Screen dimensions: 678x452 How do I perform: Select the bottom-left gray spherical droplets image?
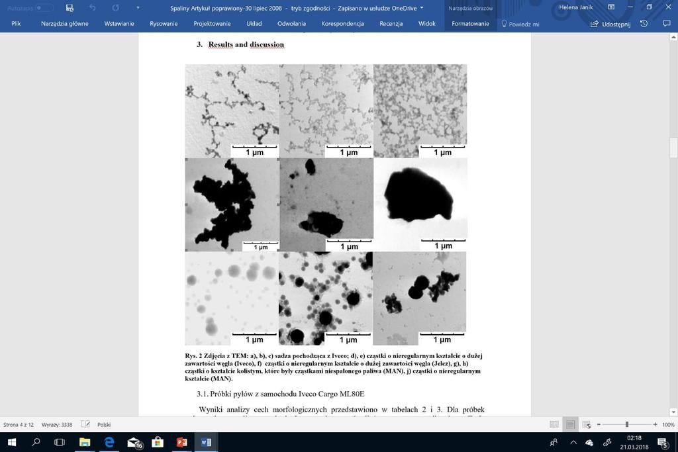point(232,298)
